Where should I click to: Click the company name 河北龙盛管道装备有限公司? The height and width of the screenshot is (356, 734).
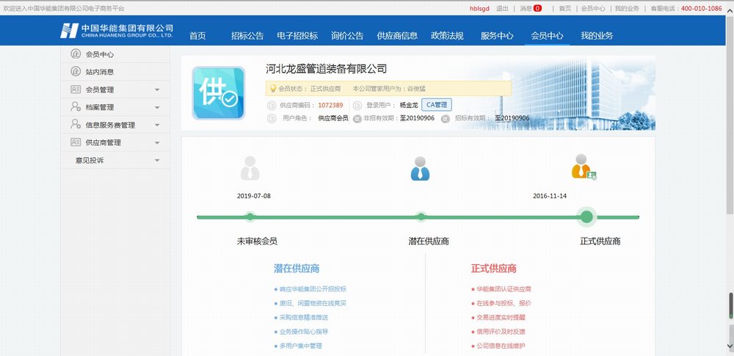[x=327, y=69]
